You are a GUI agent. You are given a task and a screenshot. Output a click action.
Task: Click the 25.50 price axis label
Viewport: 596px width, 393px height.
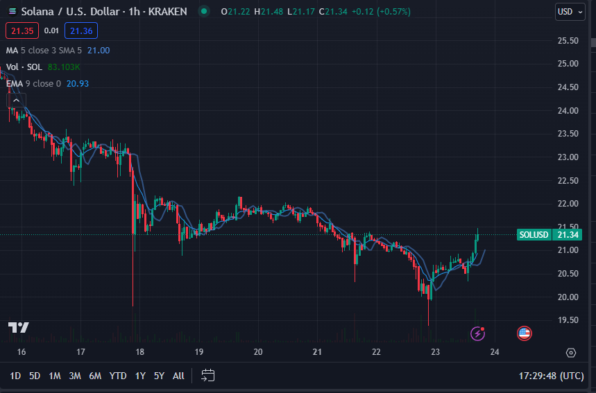568,41
